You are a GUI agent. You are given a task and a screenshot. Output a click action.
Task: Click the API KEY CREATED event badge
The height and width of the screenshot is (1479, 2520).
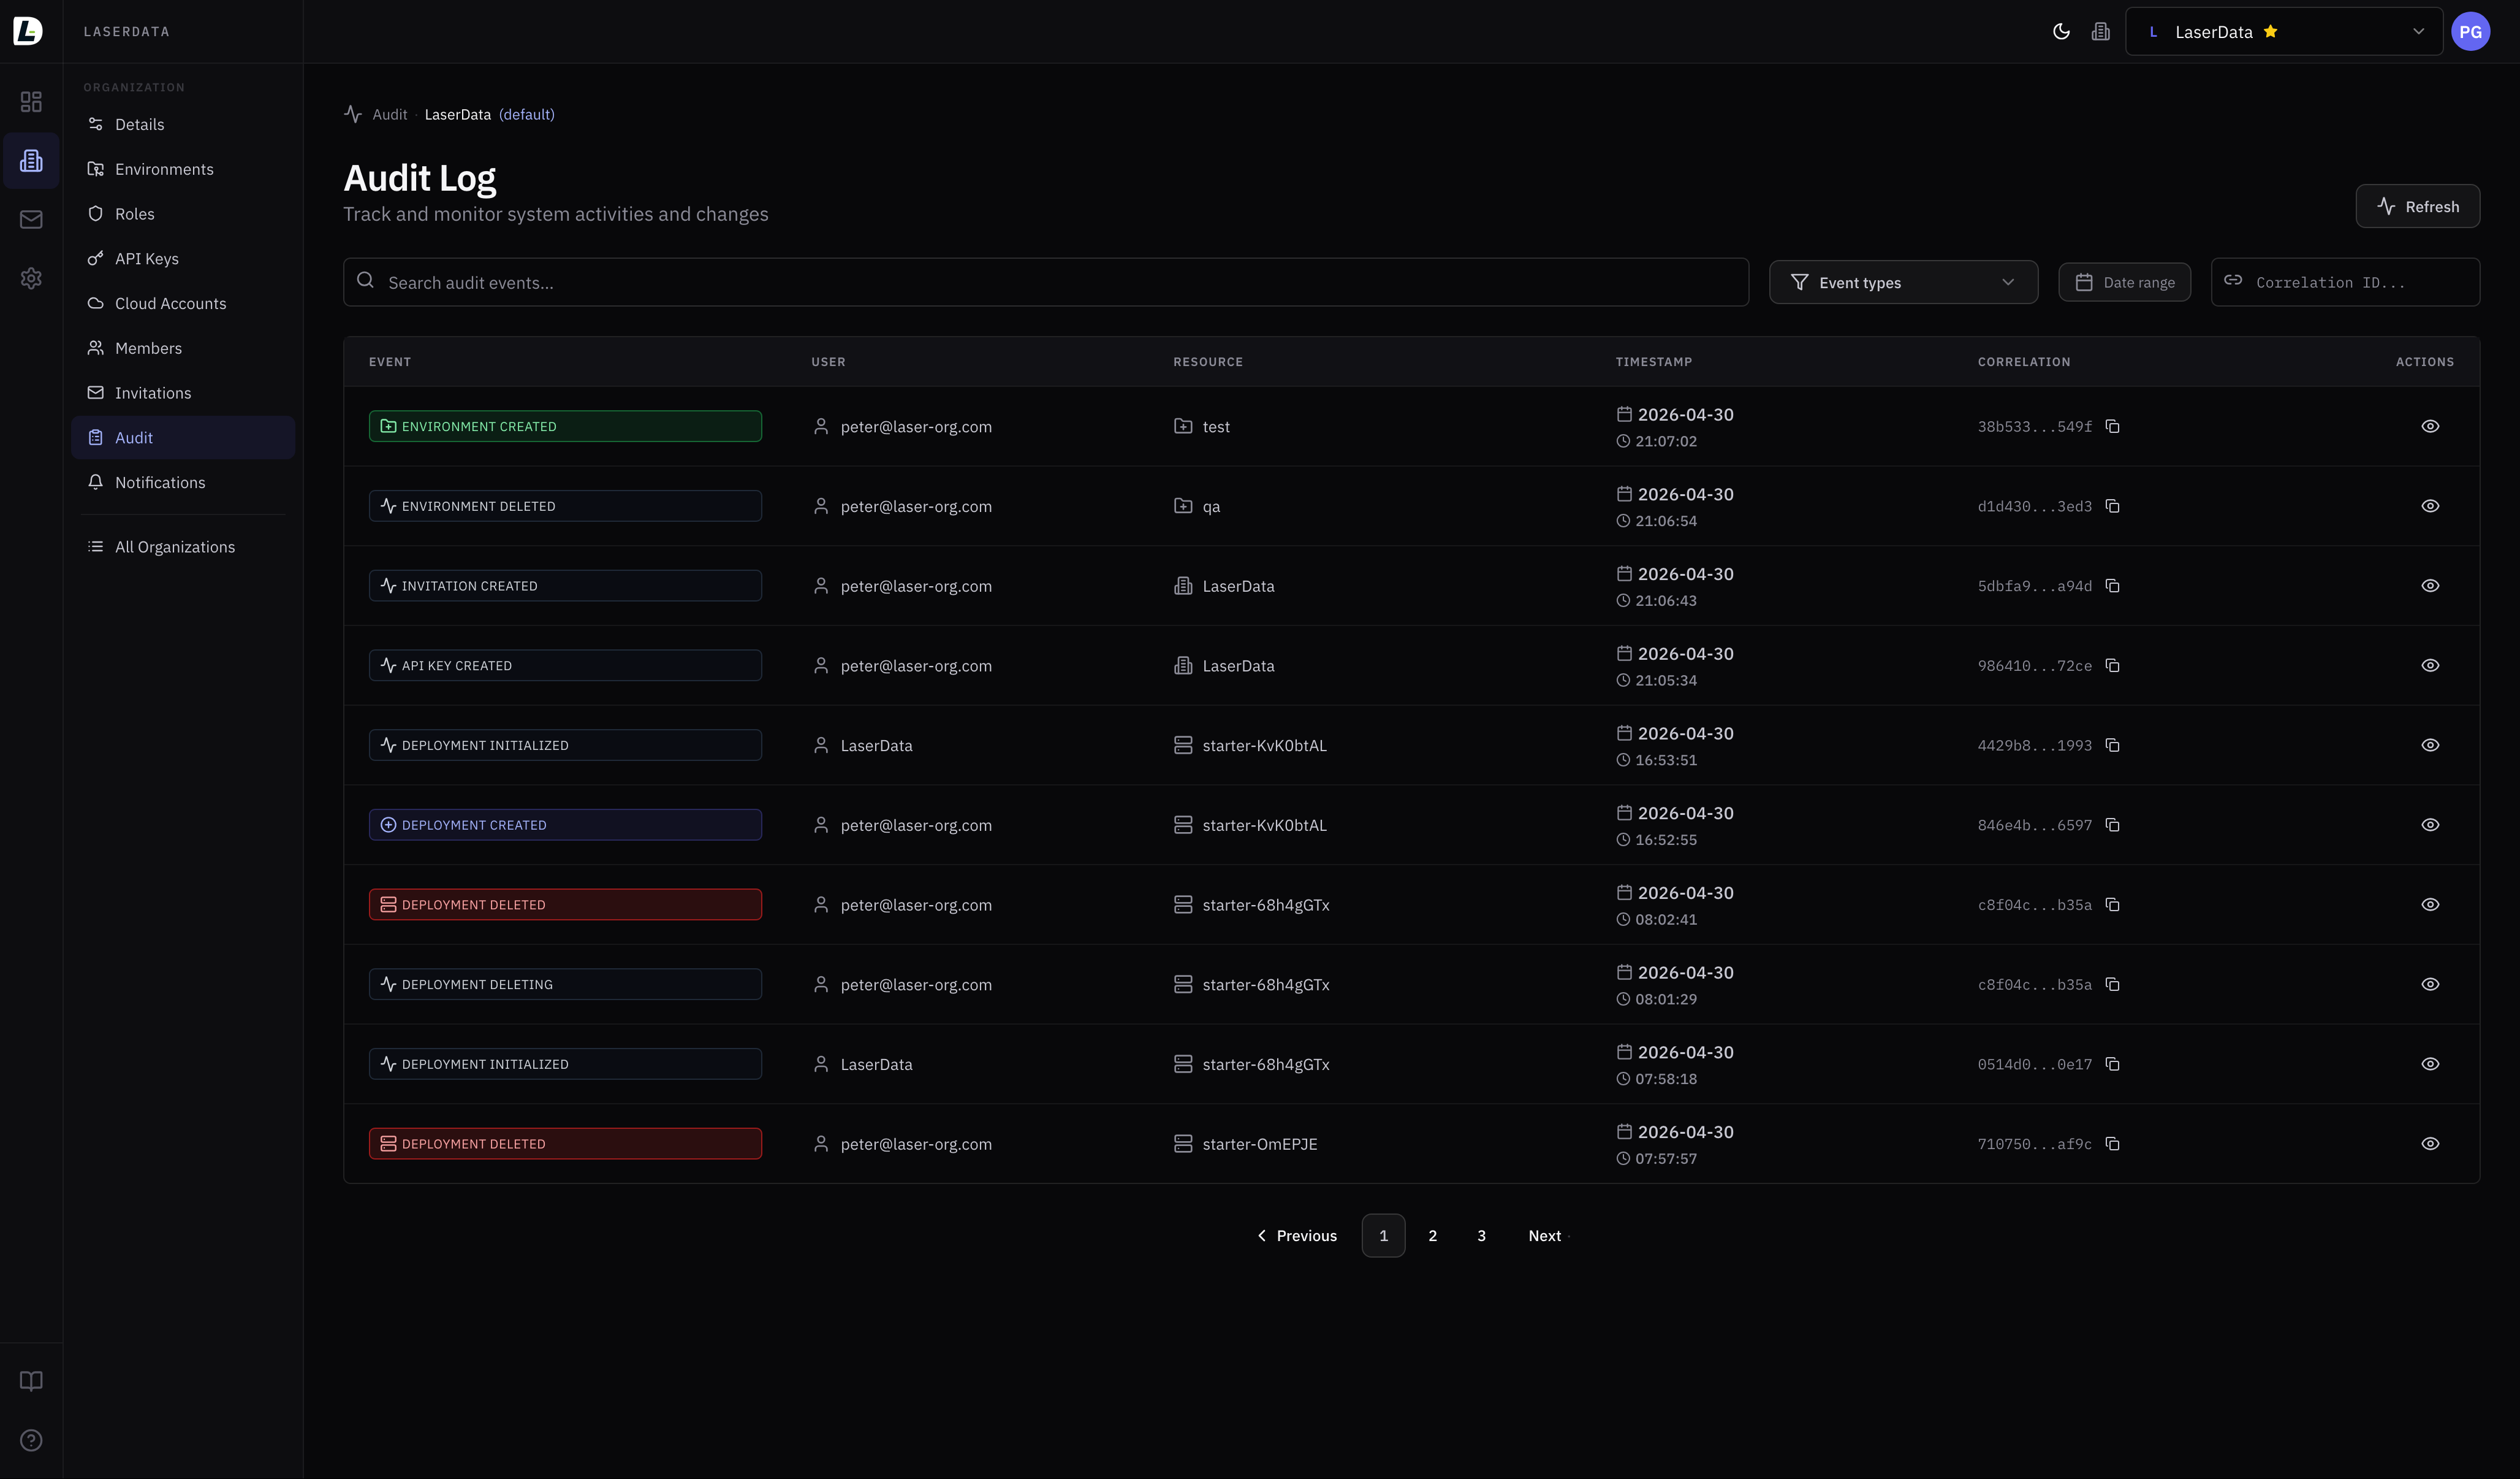point(565,665)
